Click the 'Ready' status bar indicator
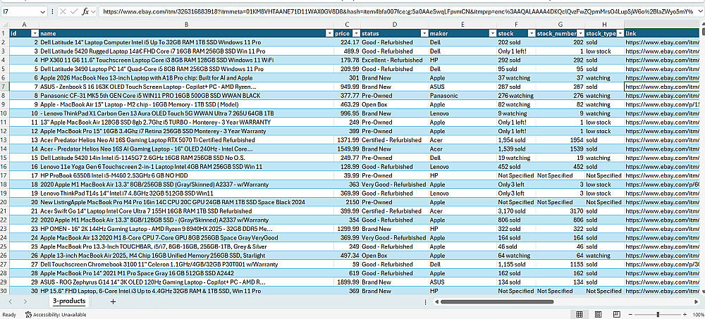Viewport: 705px width, 319px height. click(x=9, y=315)
